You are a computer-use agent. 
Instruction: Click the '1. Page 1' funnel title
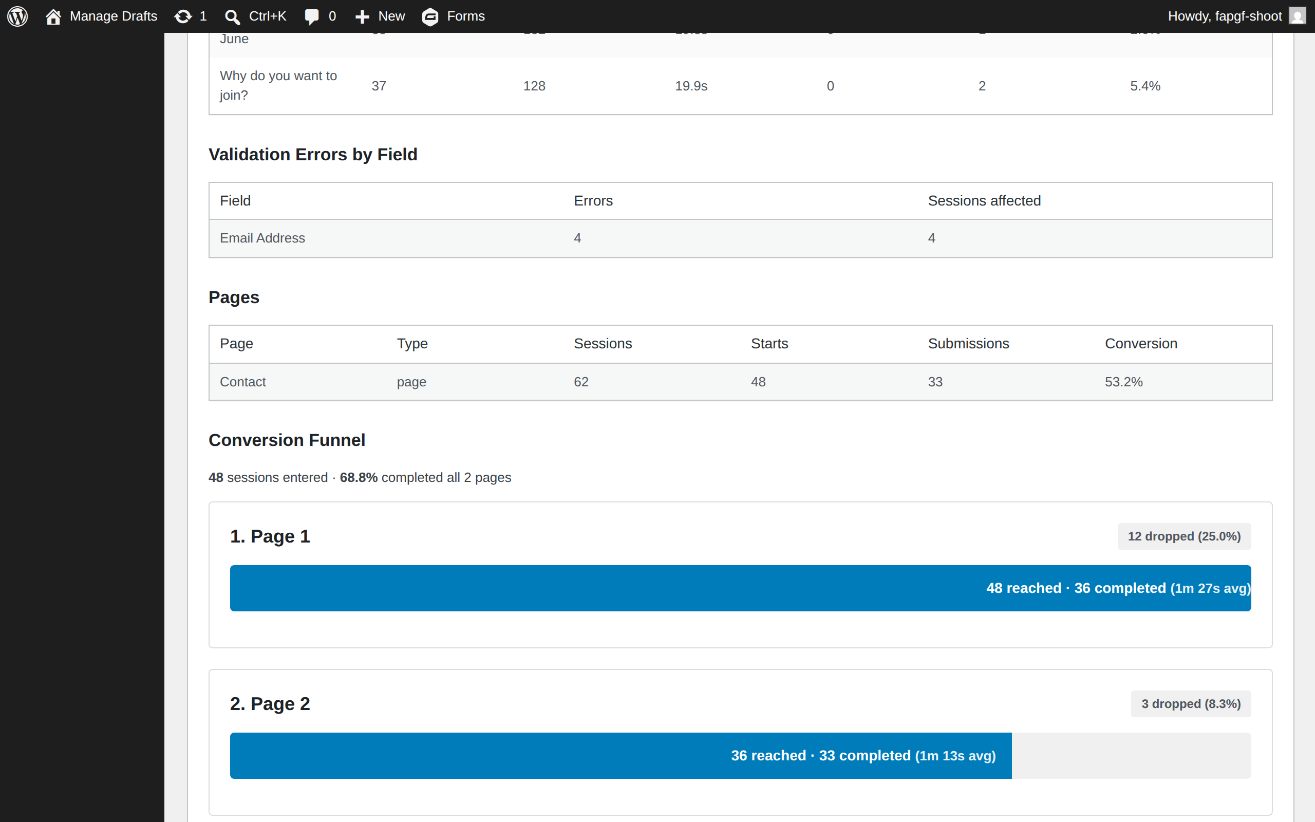click(x=270, y=536)
